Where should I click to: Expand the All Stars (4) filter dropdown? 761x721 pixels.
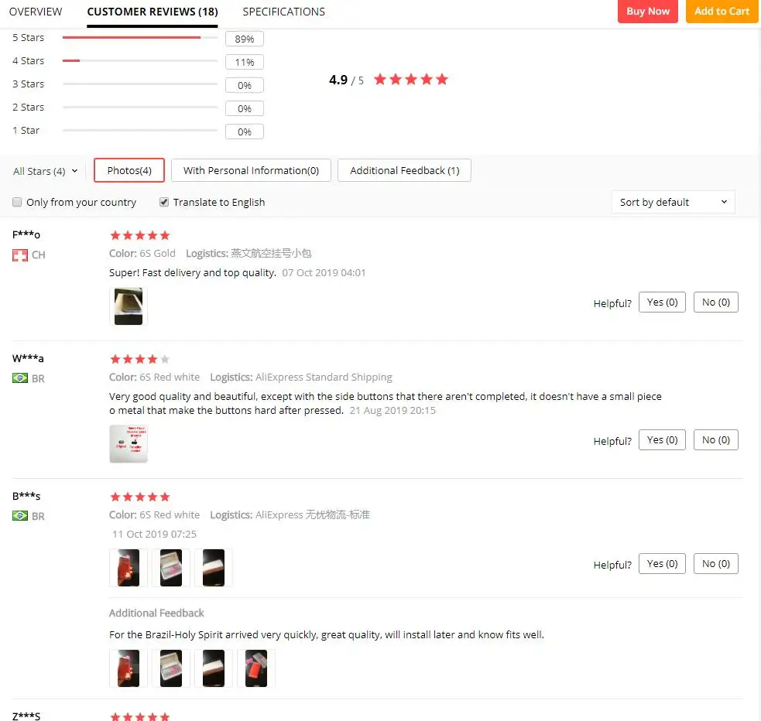tap(45, 171)
